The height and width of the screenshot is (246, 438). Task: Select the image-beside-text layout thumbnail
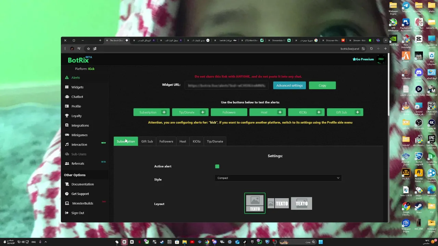pyautogui.click(x=278, y=204)
